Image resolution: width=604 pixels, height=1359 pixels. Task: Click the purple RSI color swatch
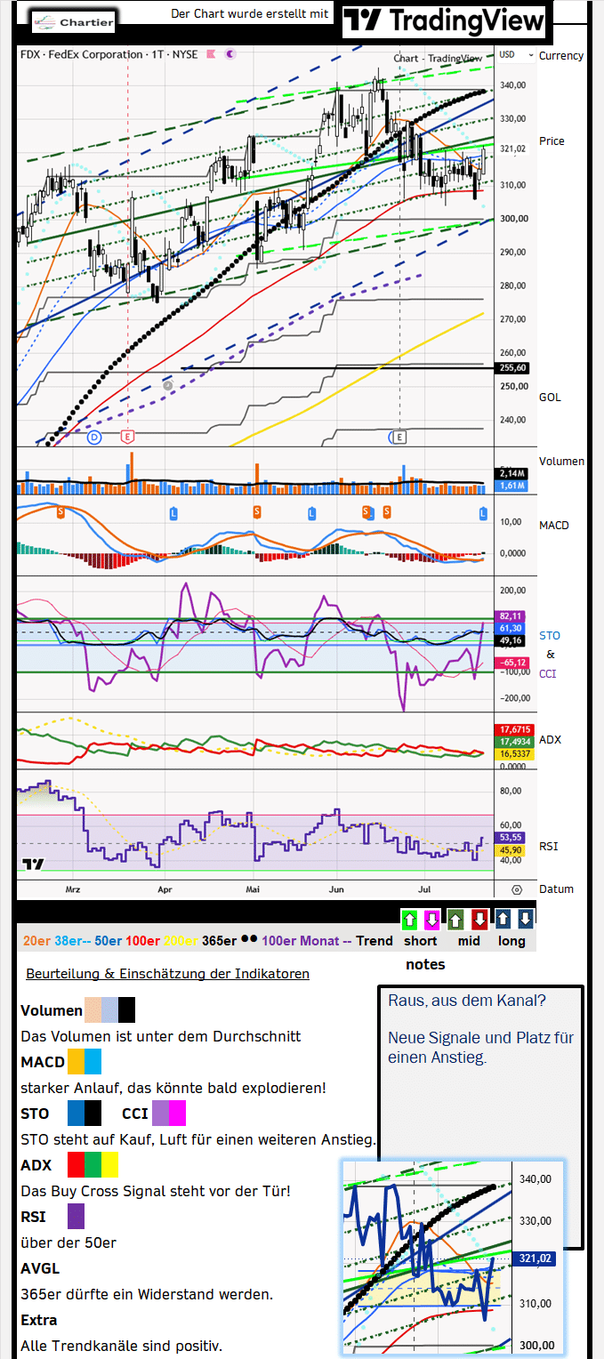click(x=77, y=1217)
